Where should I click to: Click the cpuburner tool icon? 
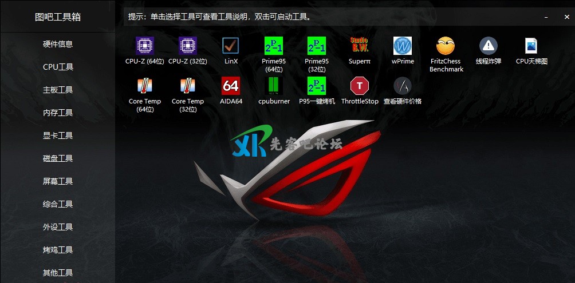click(x=274, y=86)
